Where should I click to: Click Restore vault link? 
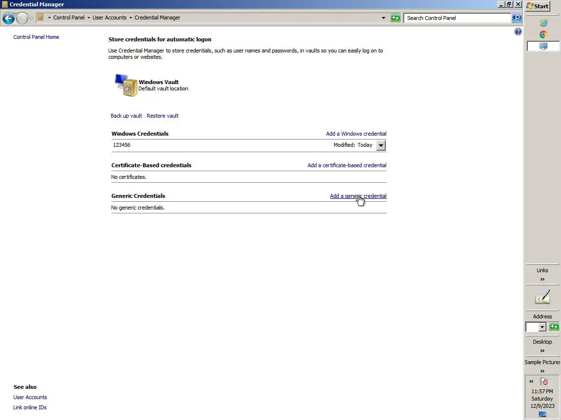163,116
